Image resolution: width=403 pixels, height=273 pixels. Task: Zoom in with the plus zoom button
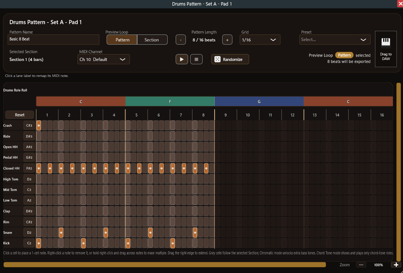pos(396,265)
